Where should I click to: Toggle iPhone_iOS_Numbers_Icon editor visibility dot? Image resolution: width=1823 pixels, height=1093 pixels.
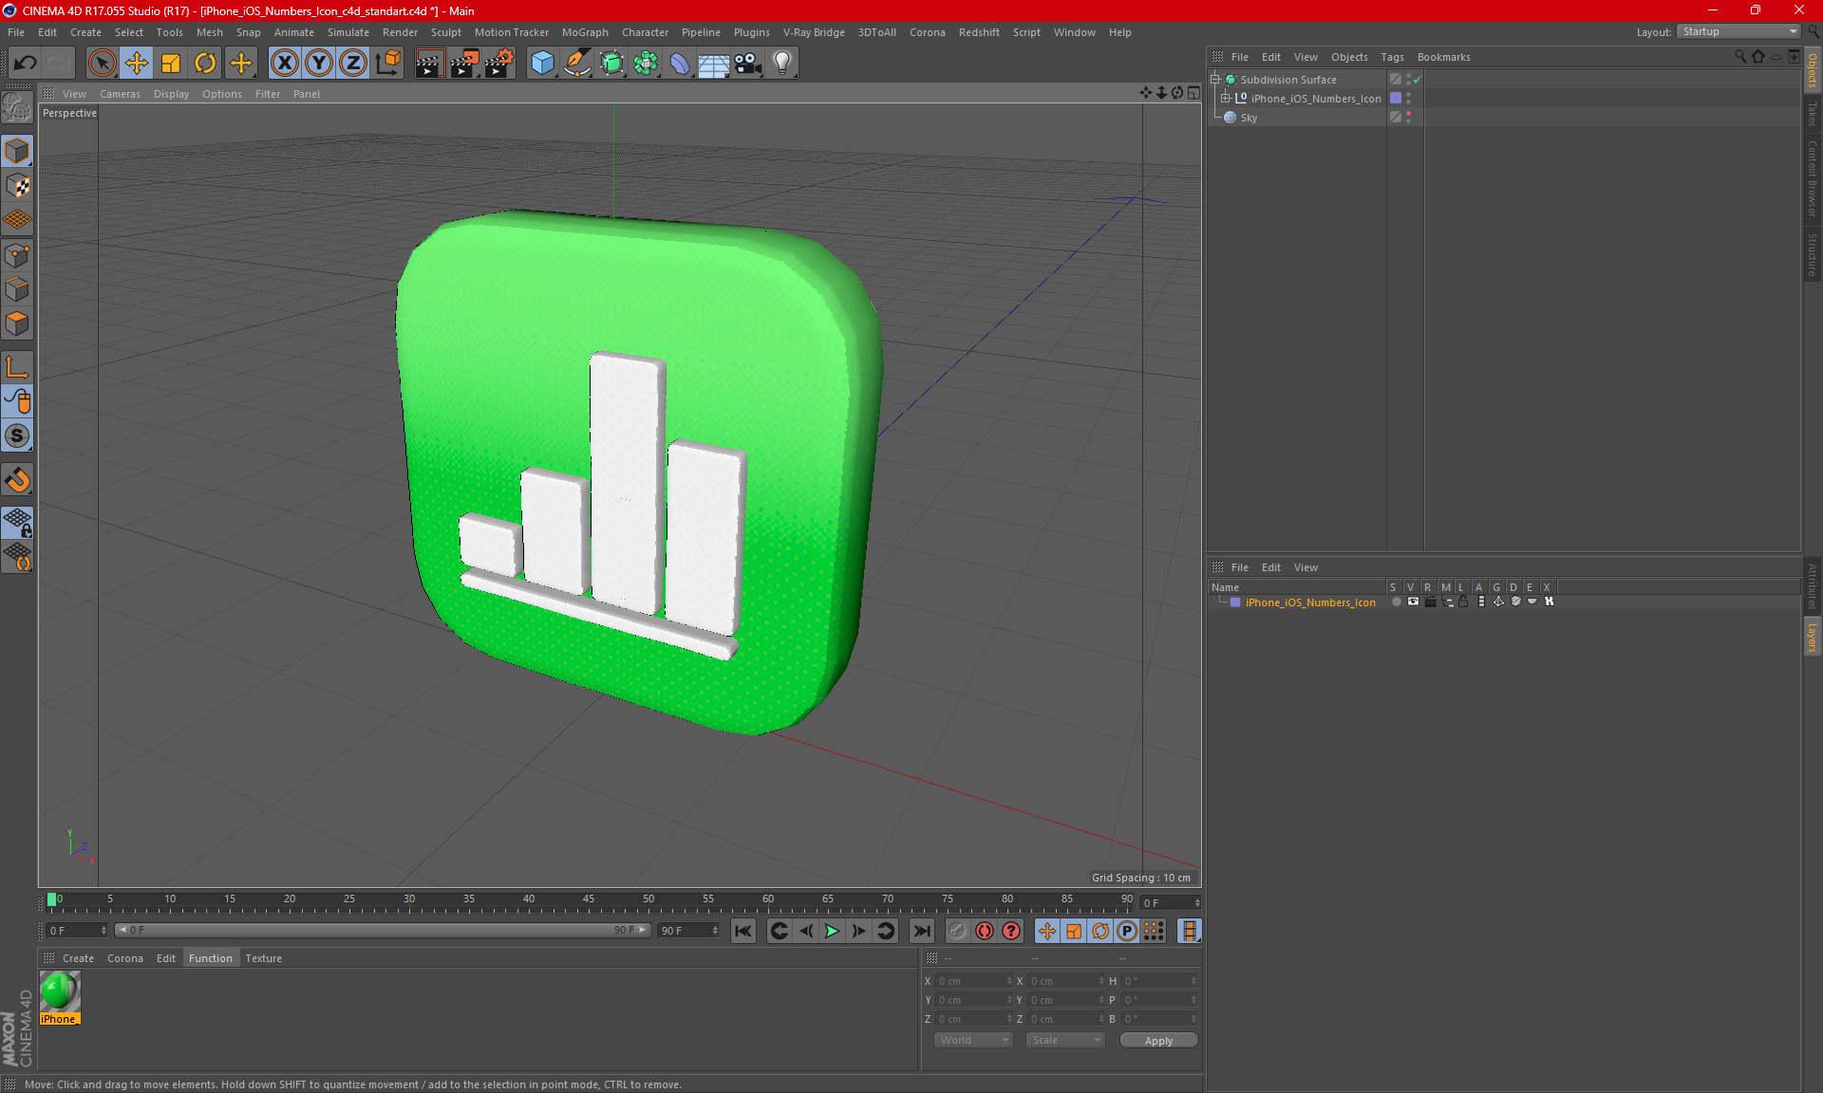pyautogui.click(x=1408, y=95)
